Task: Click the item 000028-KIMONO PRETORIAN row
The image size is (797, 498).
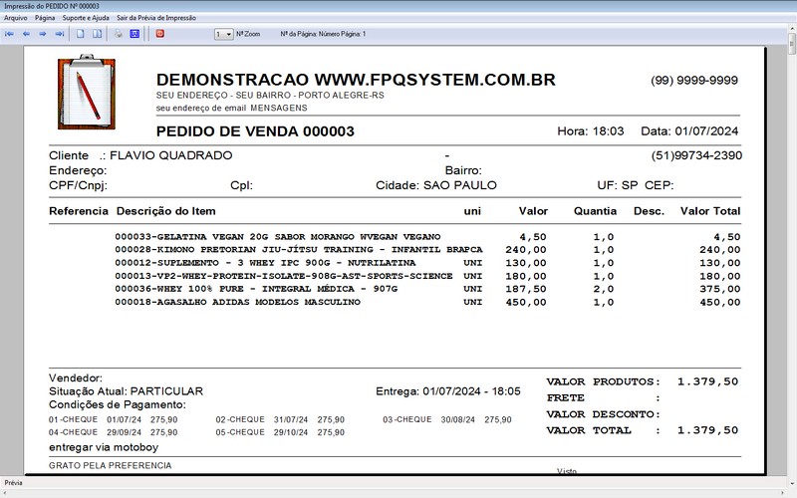Action: [427, 250]
